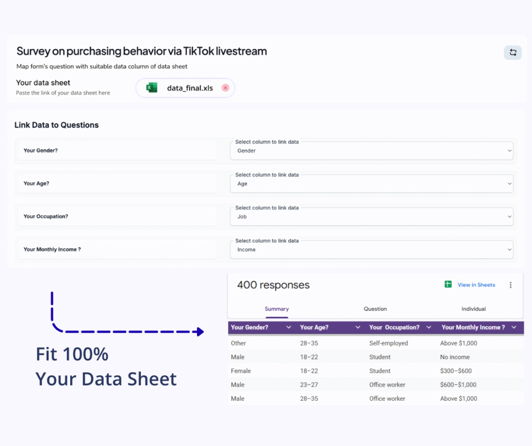The height and width of the screenshot is (446, 532).
Task: Expand the Your Gender? column filter arrow
Action: [x=289, y=327]
